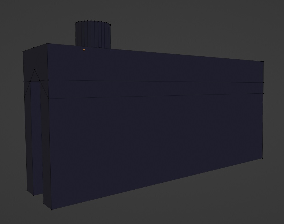Select the top-left back corner vertex
The width and height of the screenshot is (284, 224).
click(23, 51)
